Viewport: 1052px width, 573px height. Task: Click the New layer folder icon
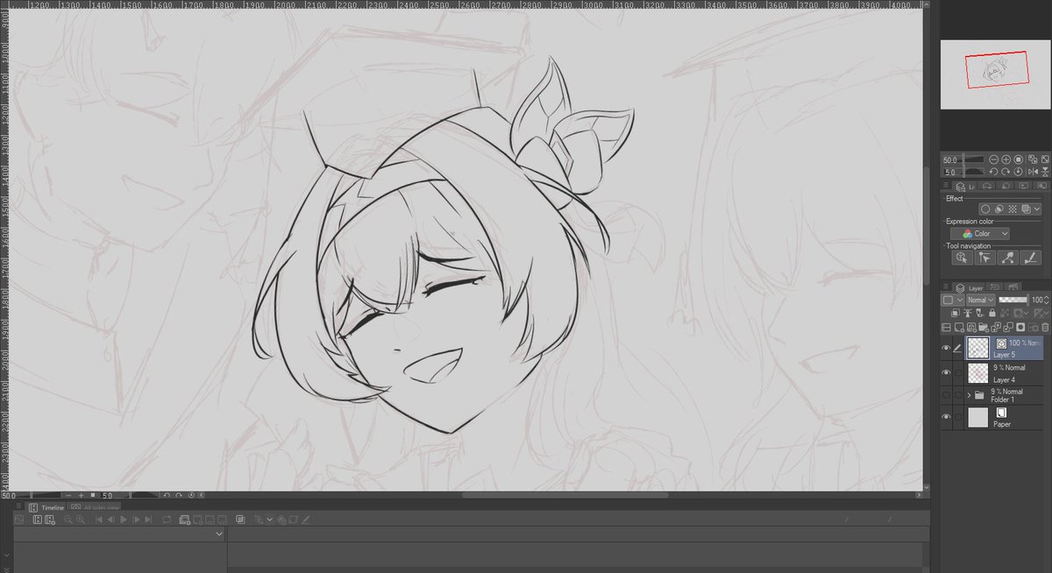(x=983, y=327)
